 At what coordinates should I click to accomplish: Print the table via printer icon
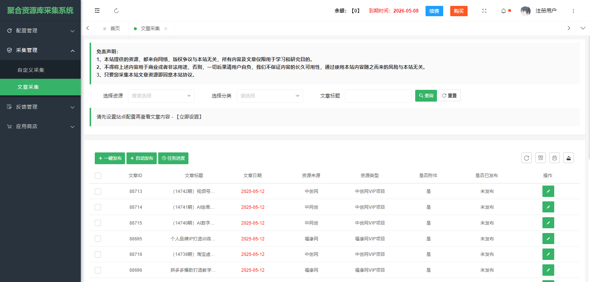555,158
